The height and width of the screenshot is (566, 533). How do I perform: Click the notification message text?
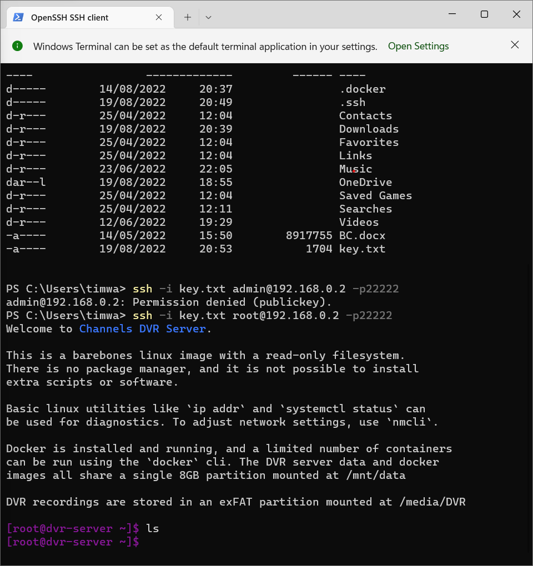point(205,47)
